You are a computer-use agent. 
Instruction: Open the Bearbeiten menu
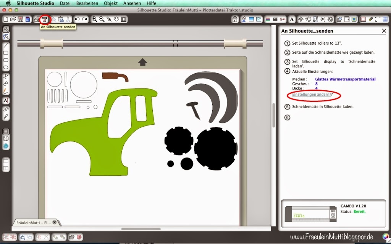pos(87,3)
